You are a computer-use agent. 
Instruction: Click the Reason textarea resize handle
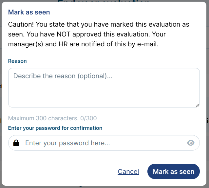tap(198, 105)
